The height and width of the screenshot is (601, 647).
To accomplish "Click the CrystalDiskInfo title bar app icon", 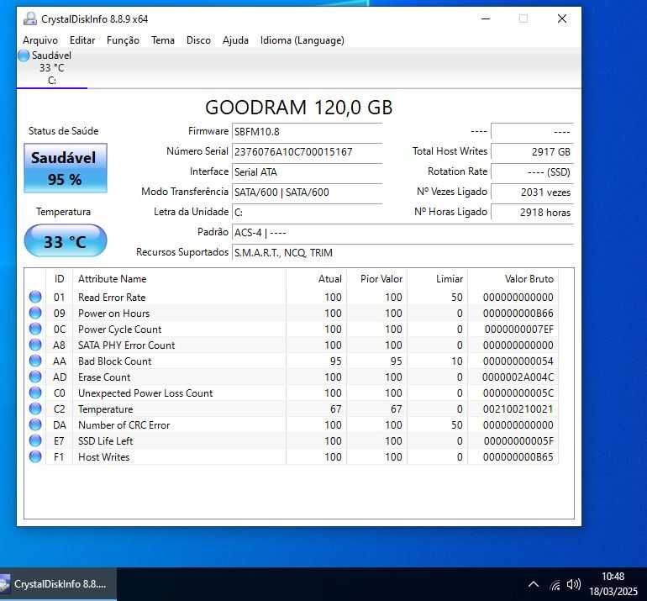I will 30,19.
